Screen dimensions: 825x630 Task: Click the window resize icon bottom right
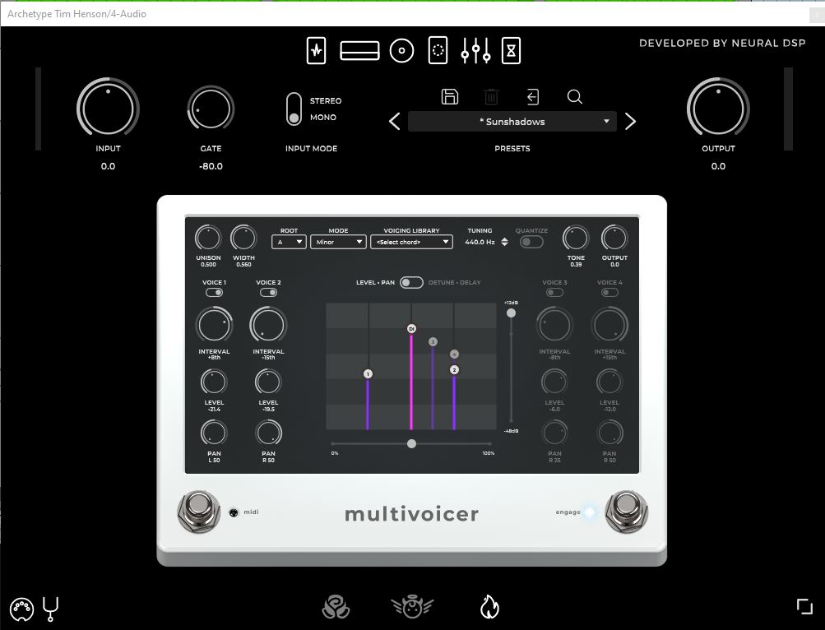point(804,607)
